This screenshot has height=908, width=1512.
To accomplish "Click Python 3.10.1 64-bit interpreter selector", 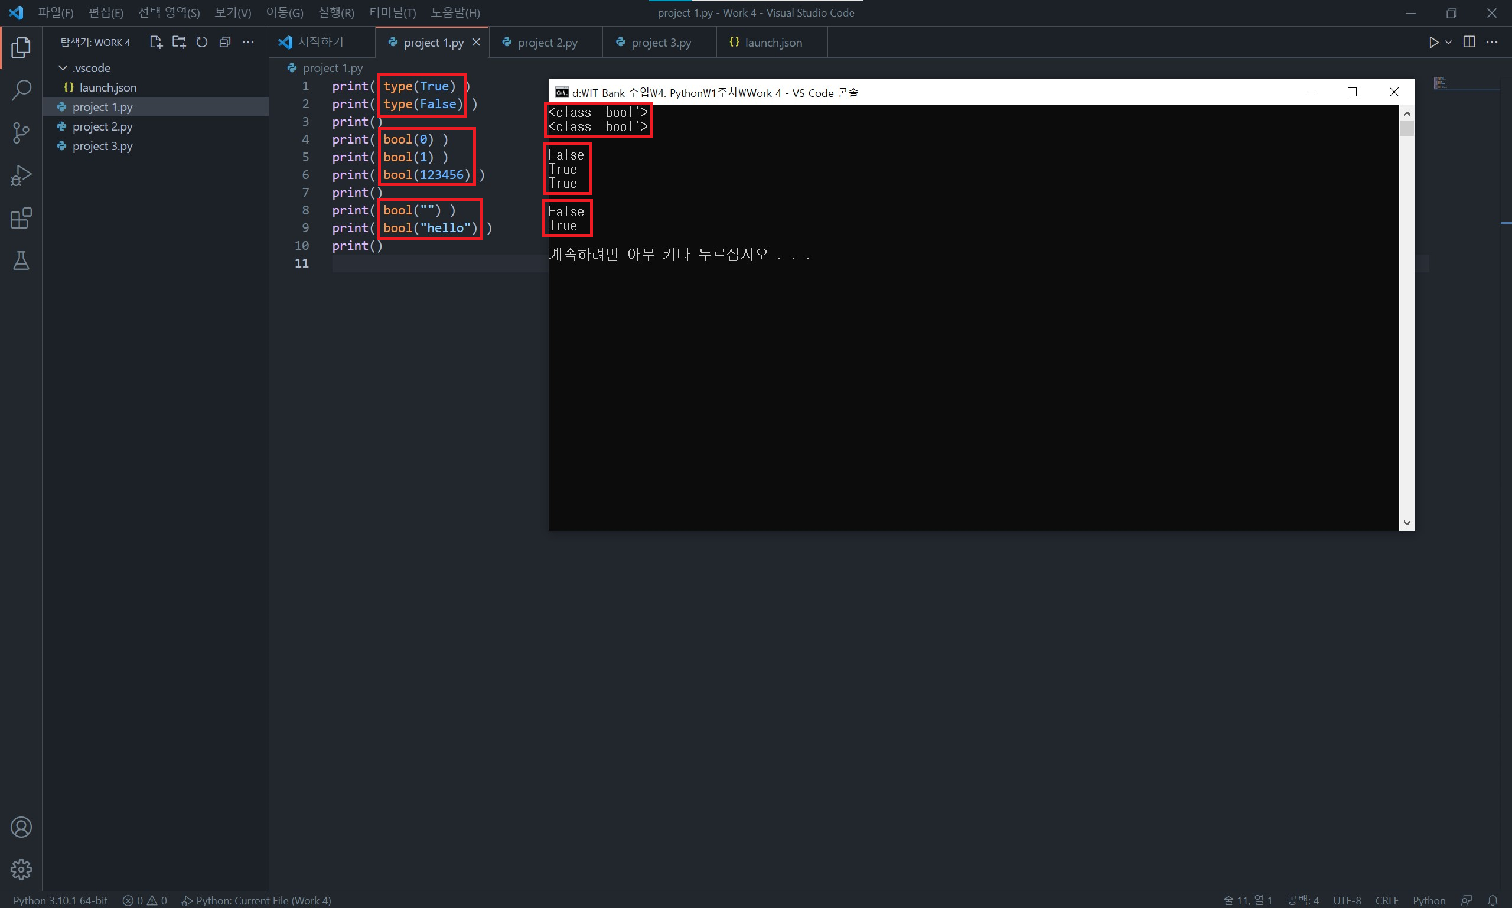I will pyautogui.click(x=61, y=900).
